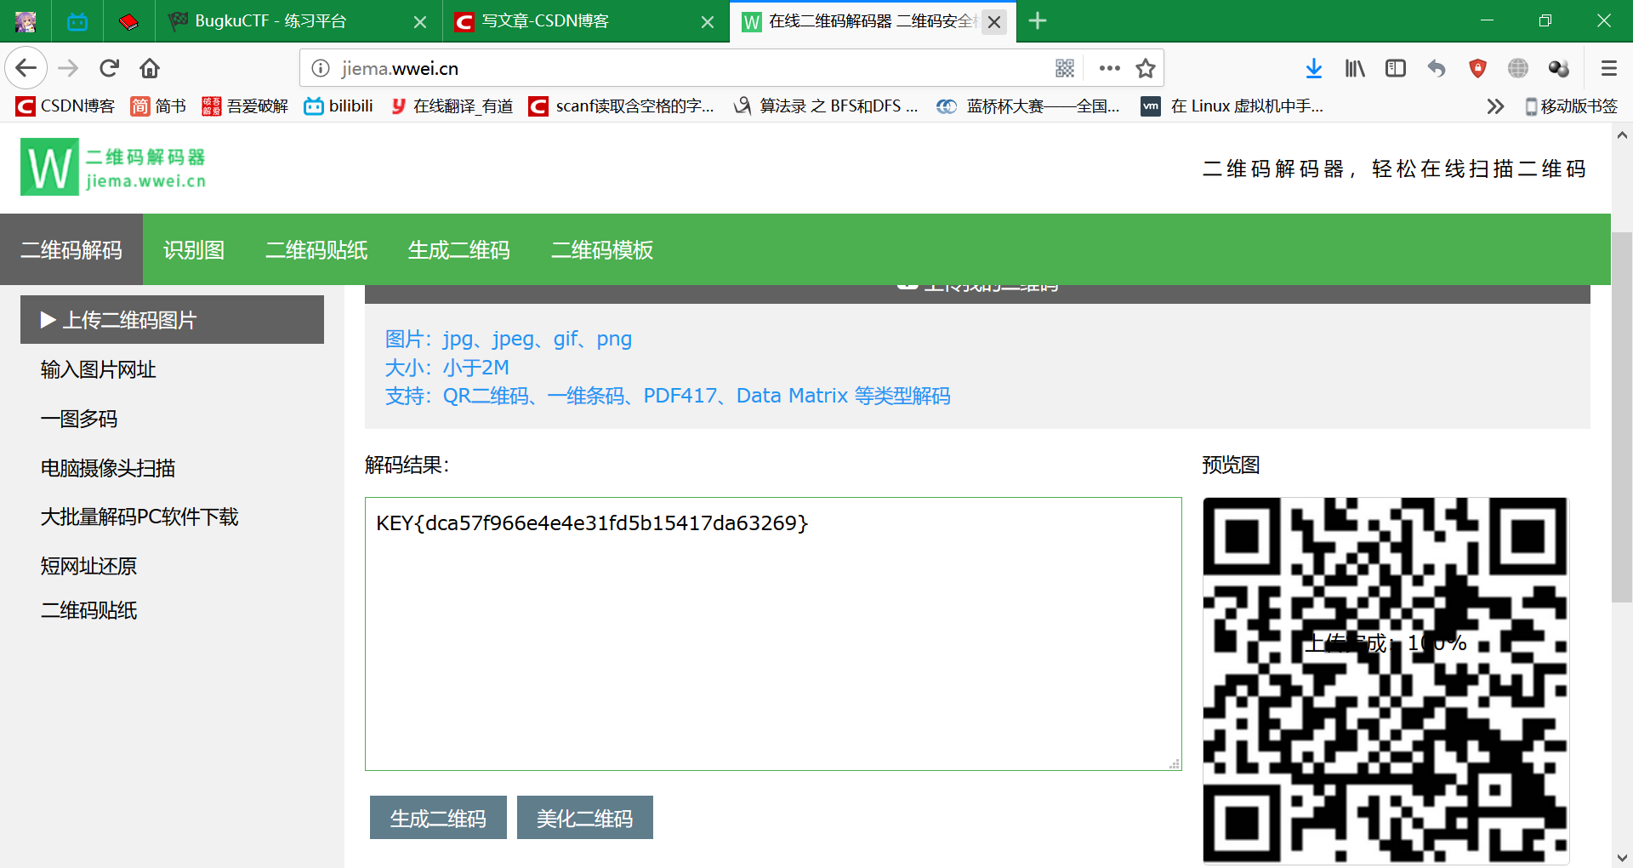Open the 输入图片网址 sidebar link
Screen dimensions: 1633x868
(x=98, y=369)
